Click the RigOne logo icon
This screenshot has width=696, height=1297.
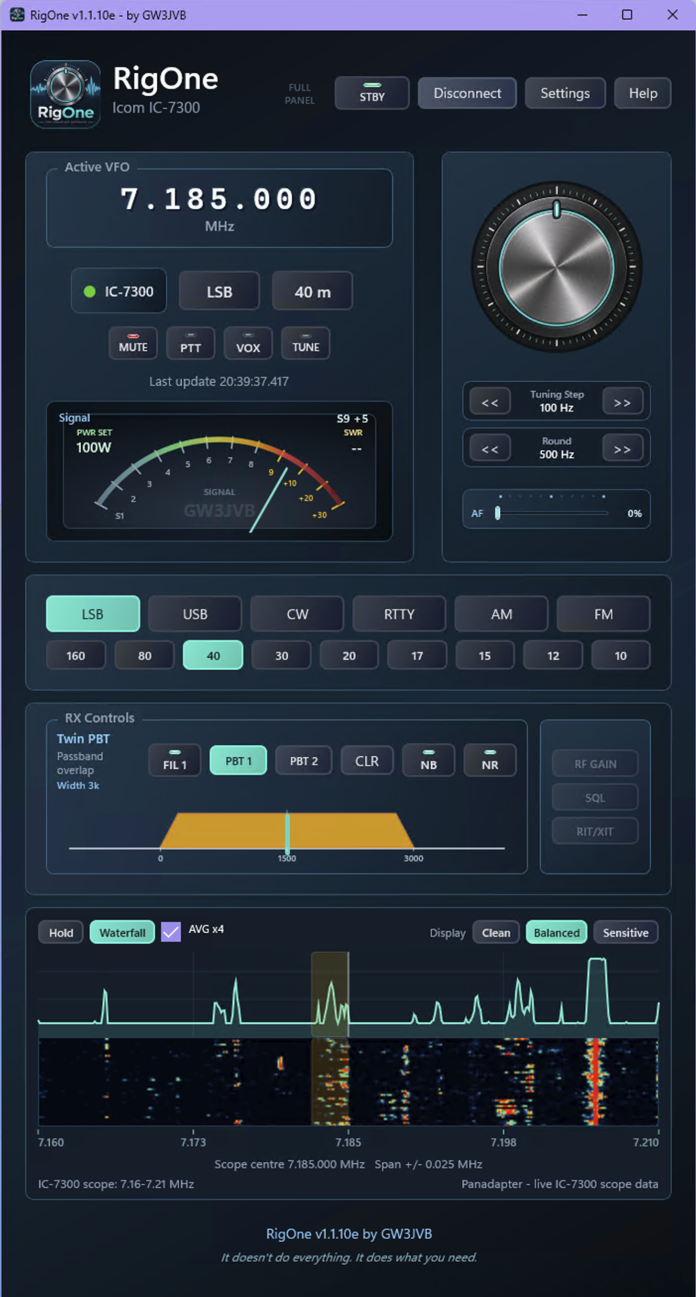[x=65, y=94]
